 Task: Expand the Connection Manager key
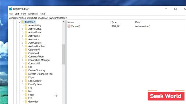pyautogui.click(x=23, y=60)
